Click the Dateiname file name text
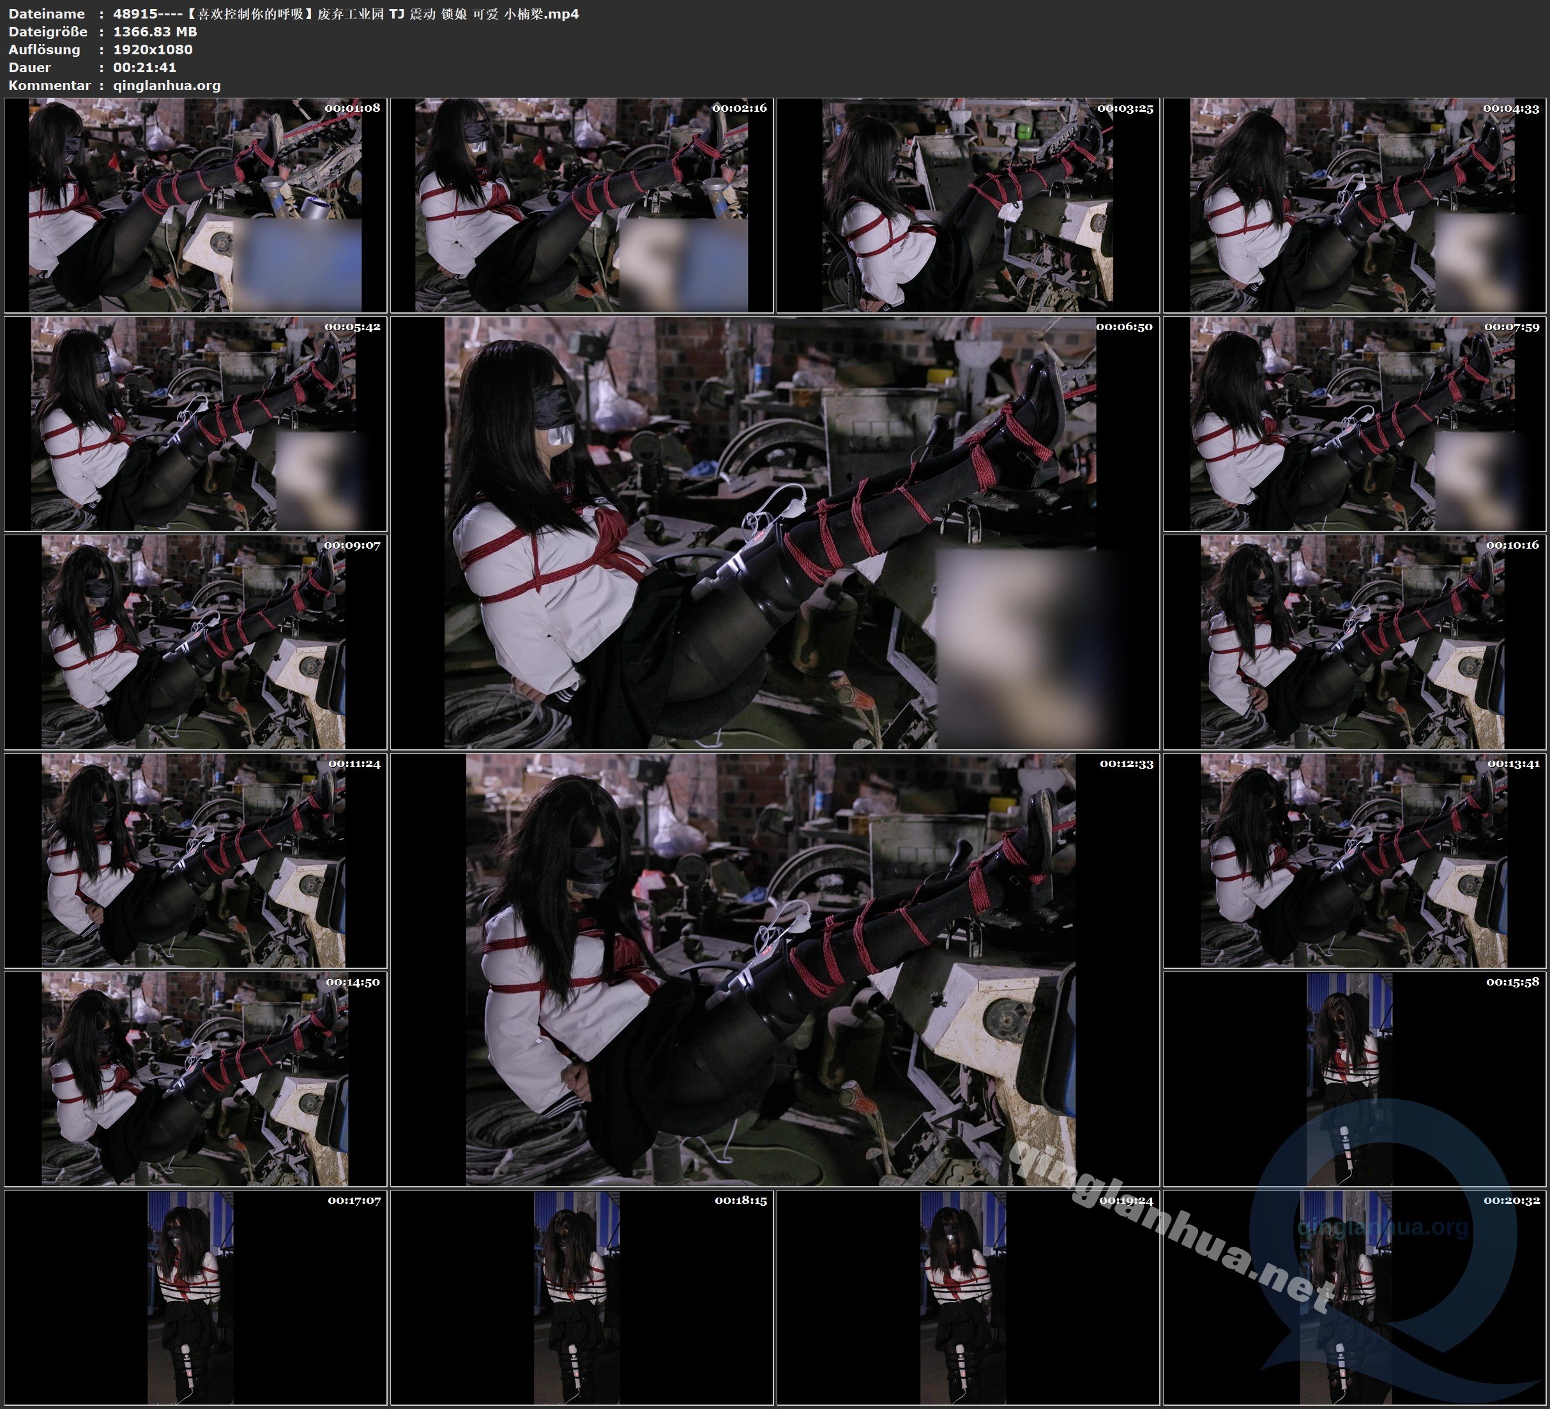The height and width of the screenshot is (1409, 1550). [346, 14]
